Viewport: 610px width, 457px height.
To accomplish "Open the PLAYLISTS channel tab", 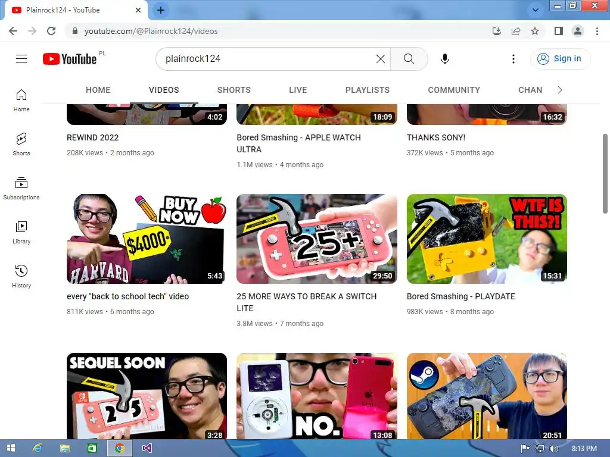I will (x=367, y=90).
